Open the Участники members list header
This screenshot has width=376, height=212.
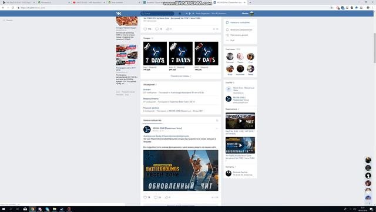click(x=230, y=49)
